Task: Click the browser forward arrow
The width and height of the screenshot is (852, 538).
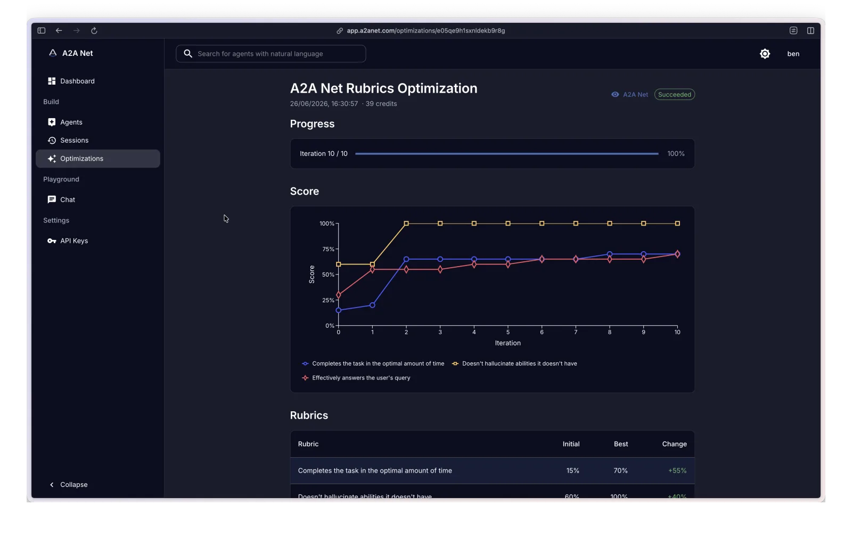Action: pyautogui.click(x=77, y=31)
